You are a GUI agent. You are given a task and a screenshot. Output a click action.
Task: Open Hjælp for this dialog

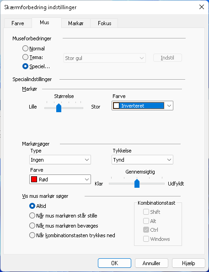pyautogui.click(x=188, y=263)
